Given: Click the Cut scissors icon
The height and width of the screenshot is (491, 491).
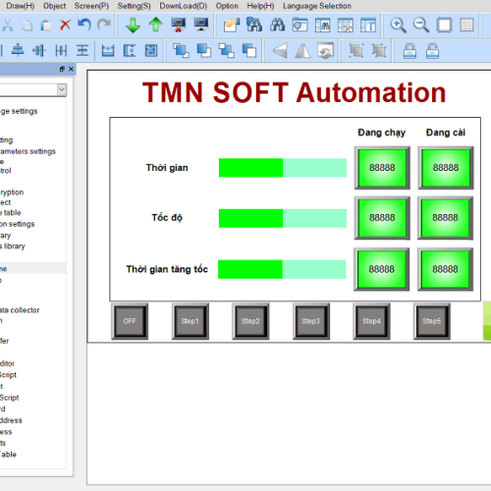Looking at the screenshot, I should [x=7, y=25].
